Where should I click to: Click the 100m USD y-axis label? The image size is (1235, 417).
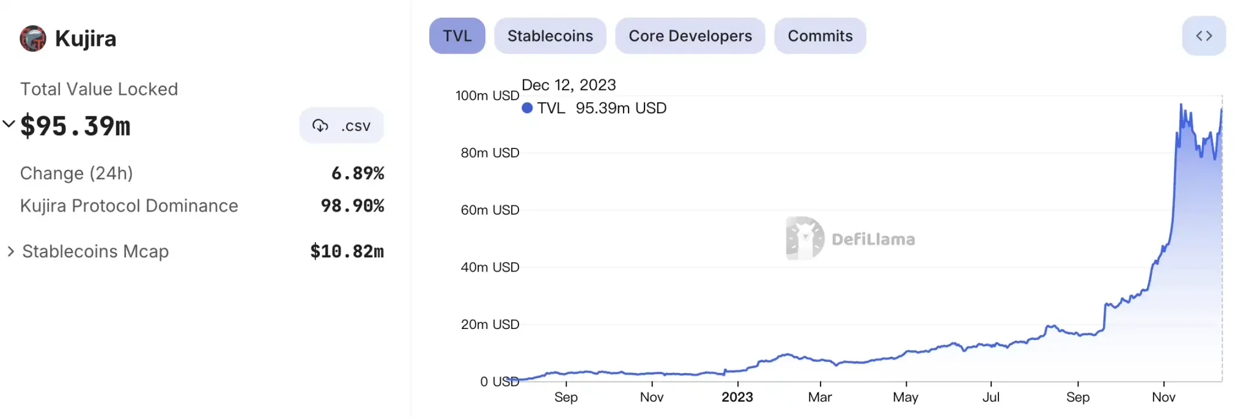coord(487,95)
